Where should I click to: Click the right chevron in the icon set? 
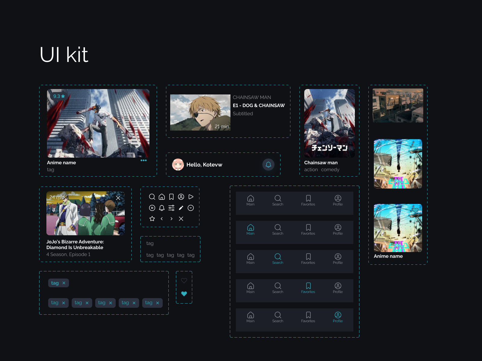[x=171, y=219]
